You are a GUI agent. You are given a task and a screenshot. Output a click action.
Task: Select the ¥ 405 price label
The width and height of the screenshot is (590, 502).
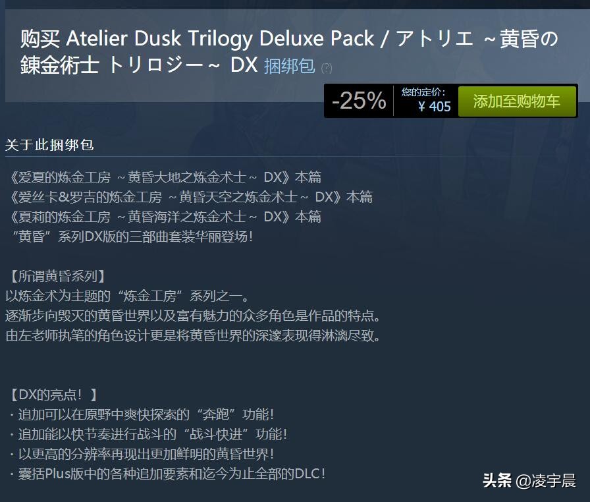(434, 107)
